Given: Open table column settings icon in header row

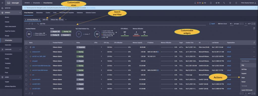Looking at the screenshot, I should click(x=254, y=43).
